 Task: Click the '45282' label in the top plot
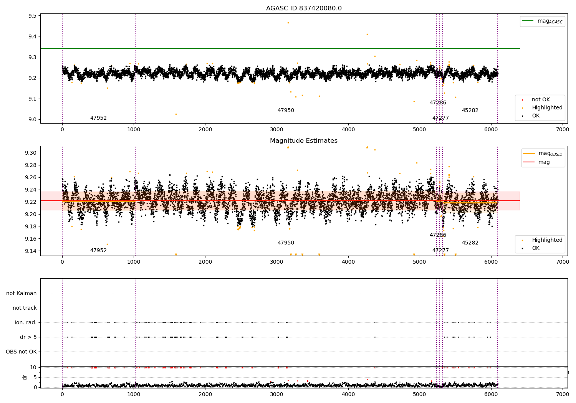pos(470,111)
